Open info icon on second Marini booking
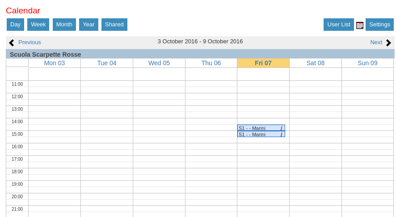The height and width of the screenshot is (217, 396). [x=281, y=134]
